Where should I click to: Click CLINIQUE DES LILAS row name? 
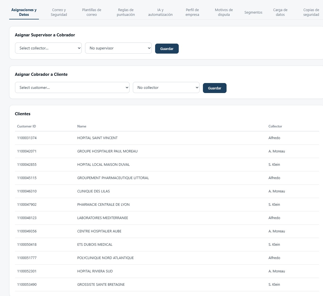coord(93,191)
